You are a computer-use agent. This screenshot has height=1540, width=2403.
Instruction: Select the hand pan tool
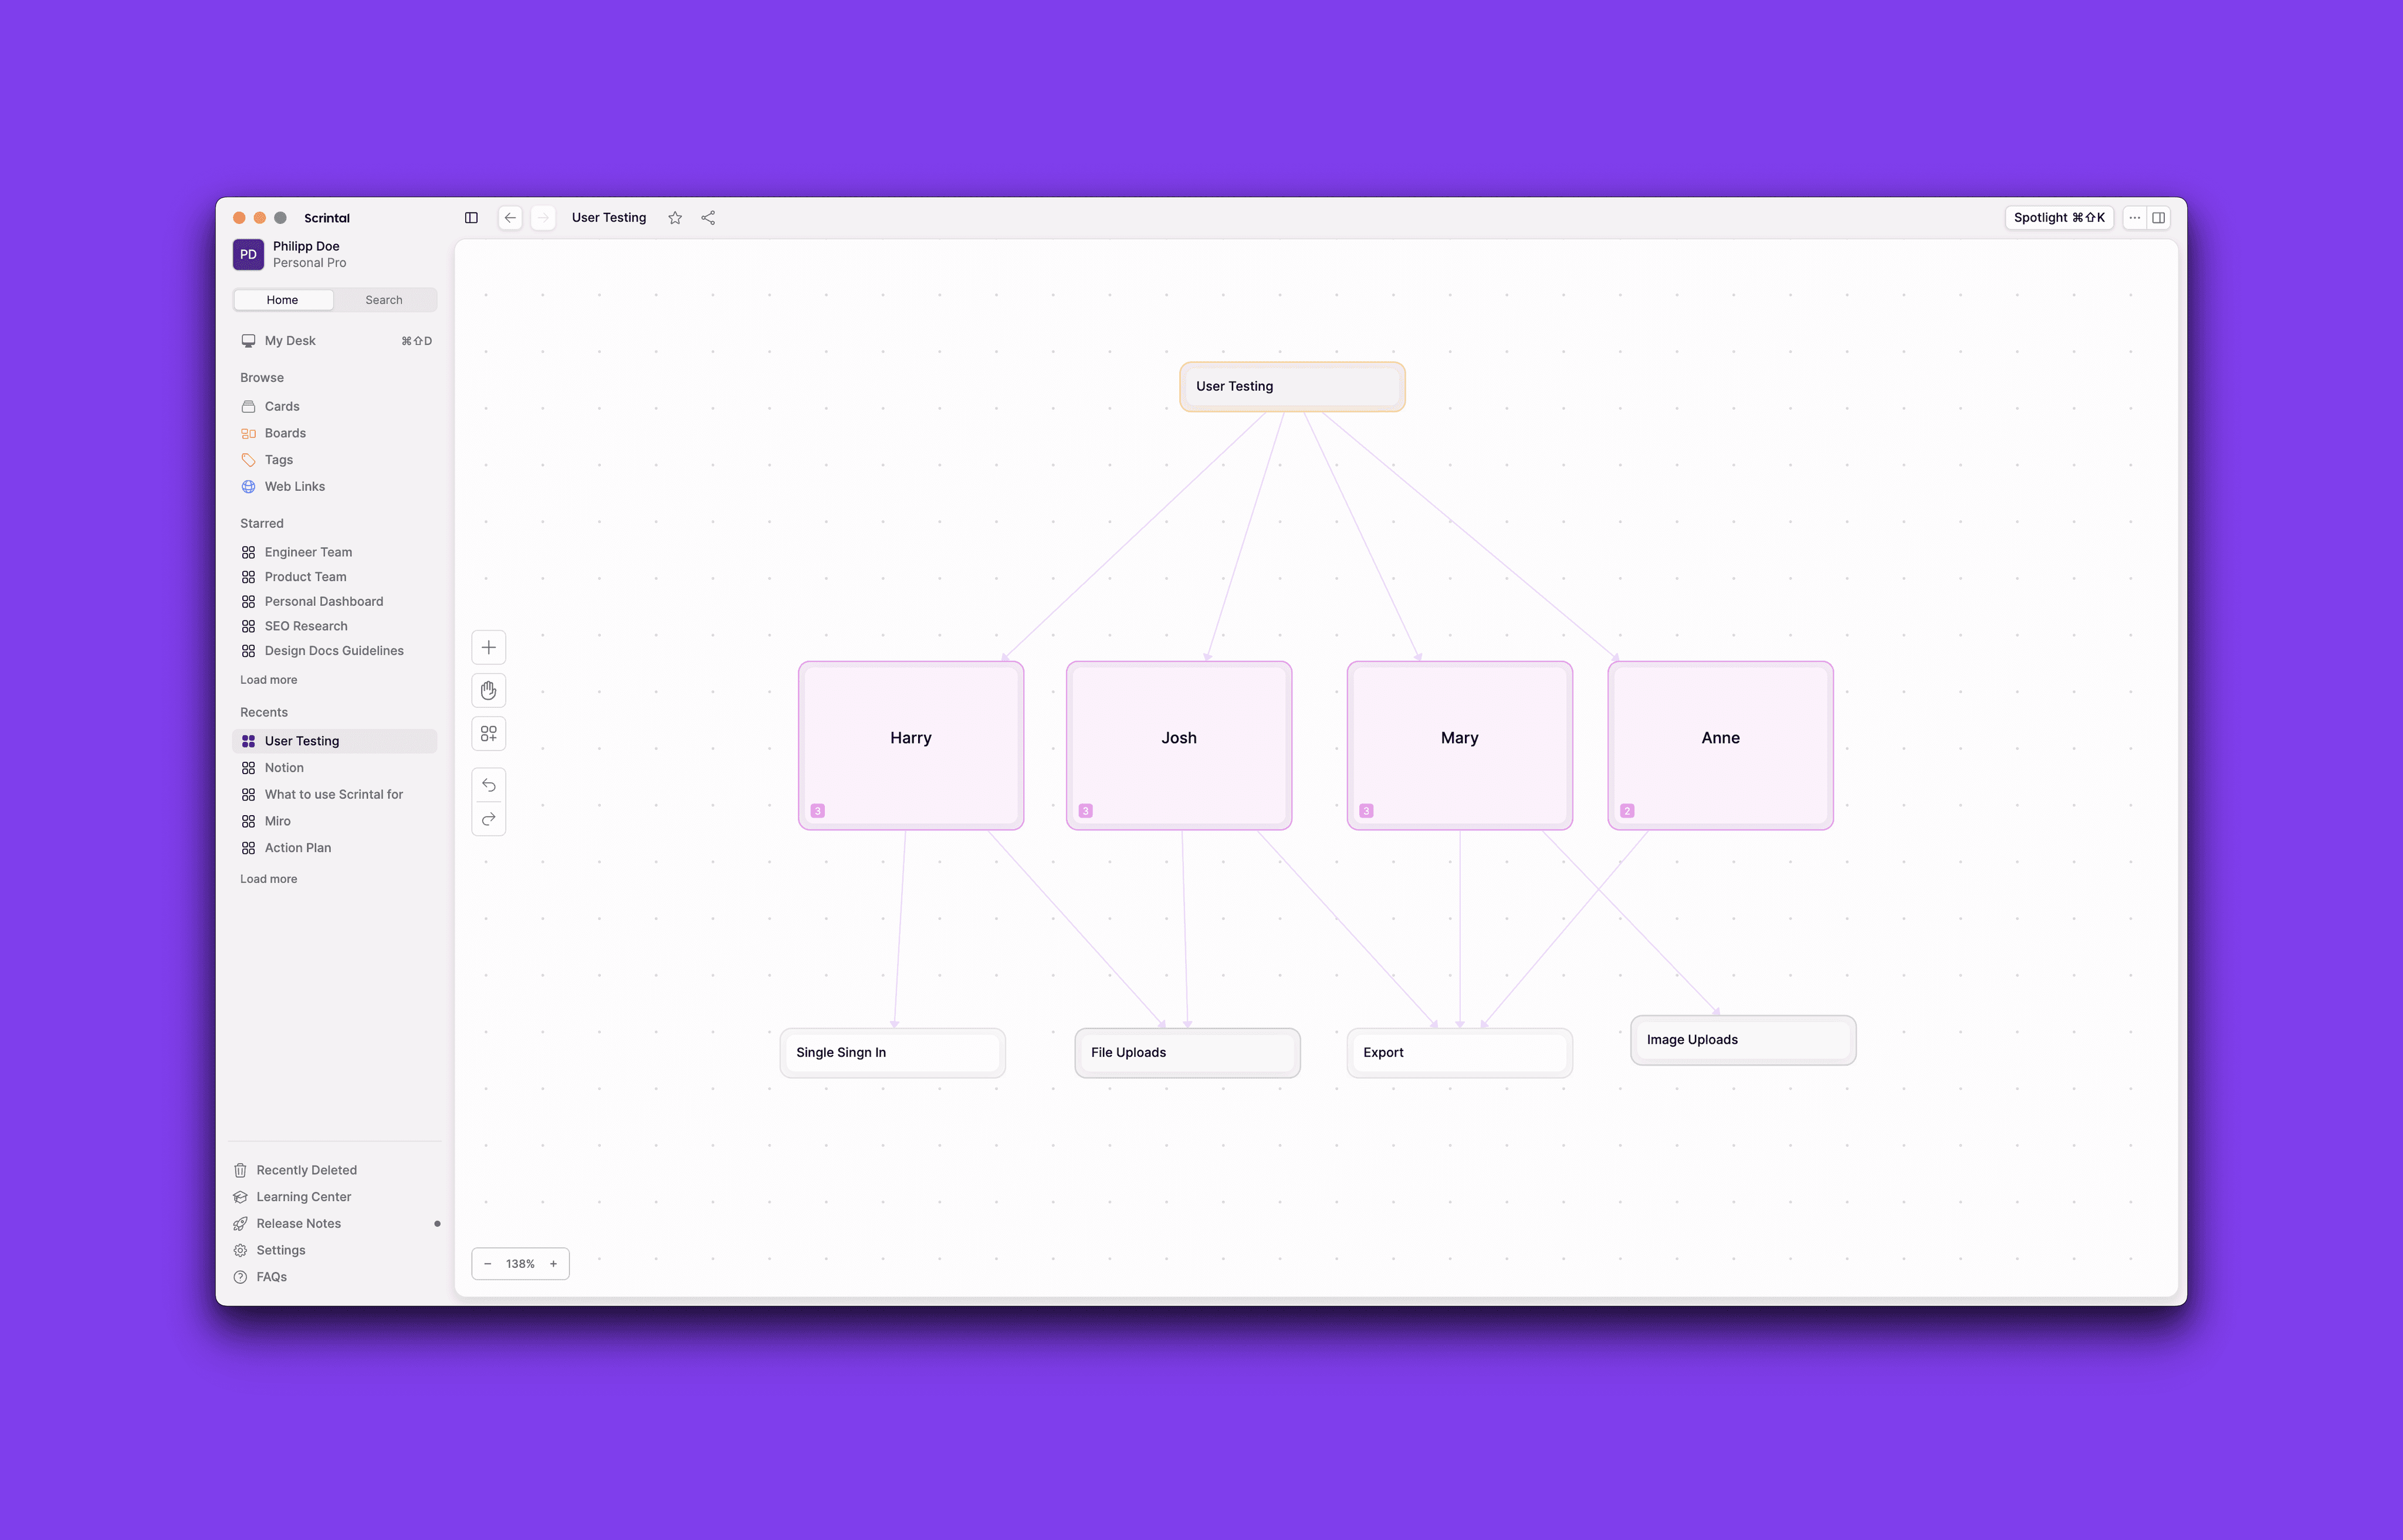click(x=488, y=690)
